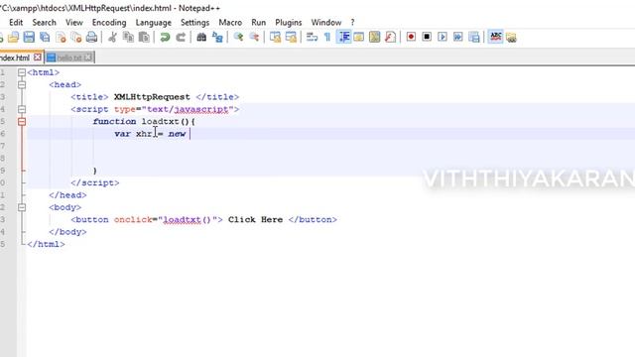Open Find with the binoculars icon
The width and height of the screenshot is (635, 357).
click(201, 38)
